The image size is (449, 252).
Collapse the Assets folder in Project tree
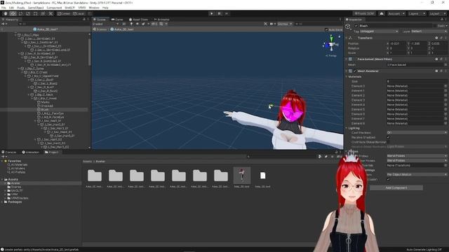(x=2, y=179)
